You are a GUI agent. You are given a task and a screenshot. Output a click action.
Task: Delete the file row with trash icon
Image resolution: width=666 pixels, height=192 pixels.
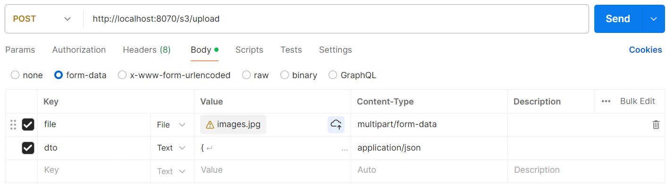click(x=656, y=125)
